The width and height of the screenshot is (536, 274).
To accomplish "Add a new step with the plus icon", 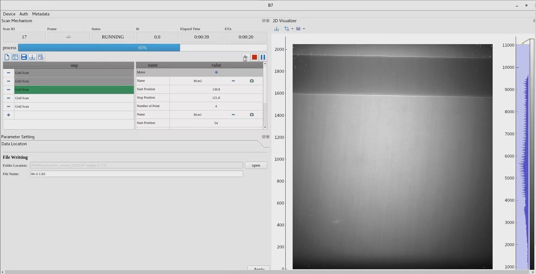I will 8,115.
